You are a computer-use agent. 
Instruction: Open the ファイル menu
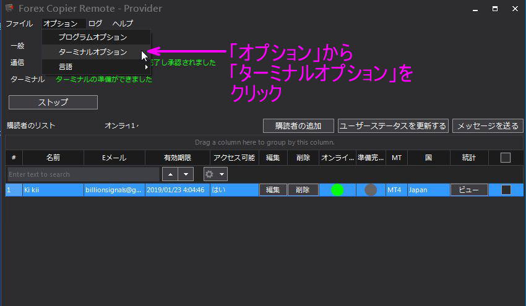(19, 23)
